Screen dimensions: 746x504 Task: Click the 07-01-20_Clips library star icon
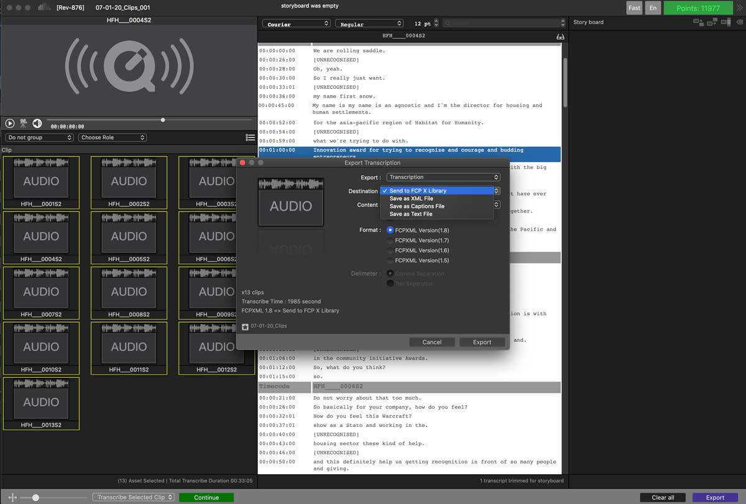point(245,326)
